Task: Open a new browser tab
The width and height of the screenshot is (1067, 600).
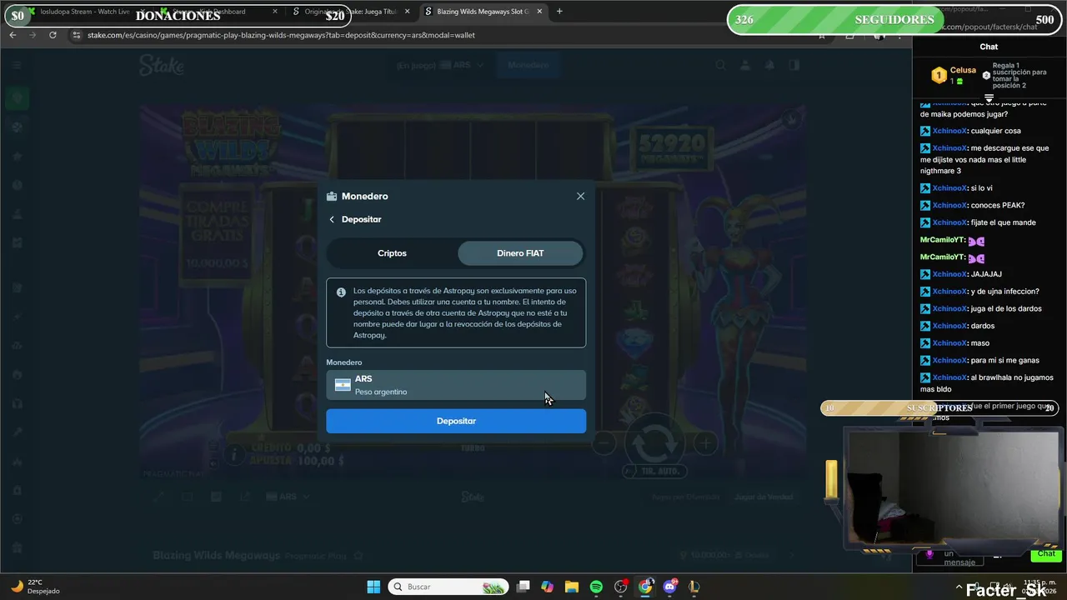Action: [559, 12]
